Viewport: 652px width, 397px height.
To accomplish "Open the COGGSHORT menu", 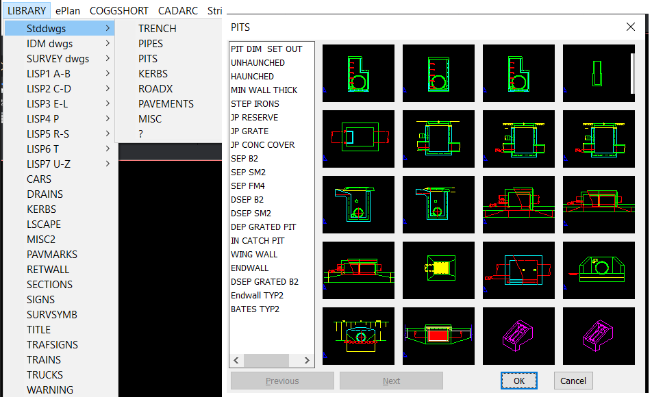I will click(x=119, y=10).
